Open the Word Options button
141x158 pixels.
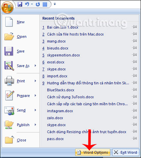click(93, 152)
